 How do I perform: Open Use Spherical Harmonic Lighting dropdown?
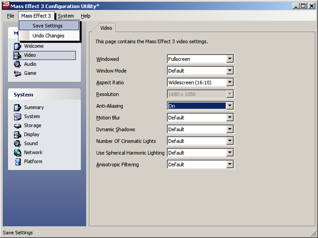coord(200,153)
